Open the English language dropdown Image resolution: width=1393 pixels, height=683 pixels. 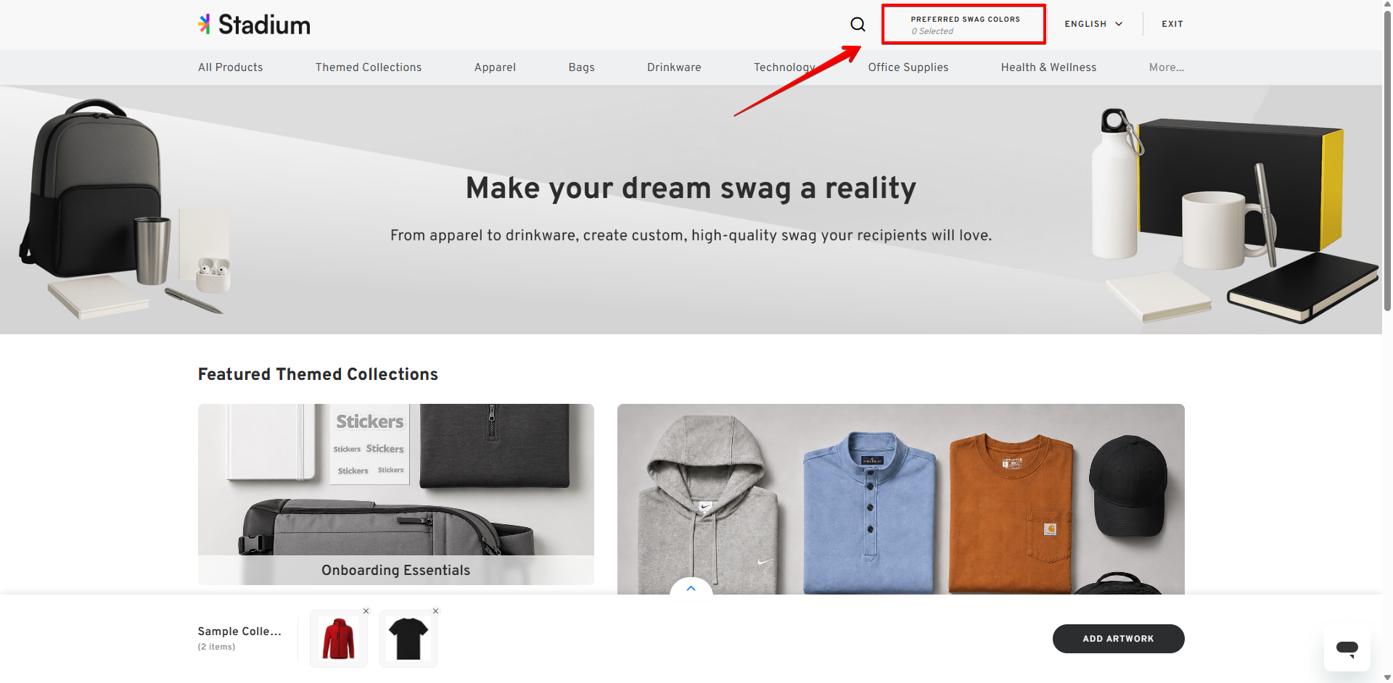(1094, 24)
